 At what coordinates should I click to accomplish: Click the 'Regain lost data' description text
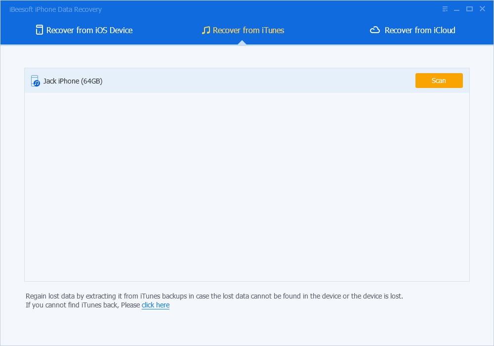click(214, 296)
